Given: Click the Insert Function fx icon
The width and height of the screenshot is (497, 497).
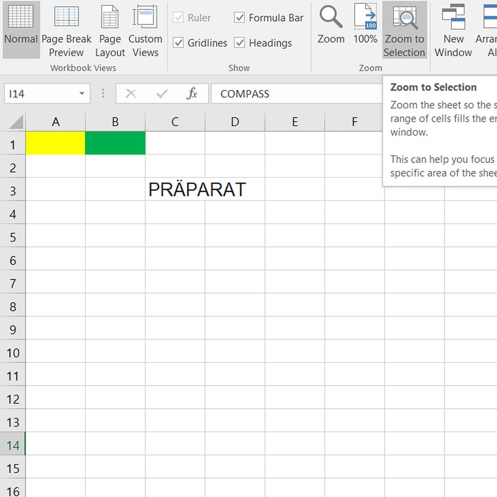Looking at the screenshot, I should pos(192,93).
